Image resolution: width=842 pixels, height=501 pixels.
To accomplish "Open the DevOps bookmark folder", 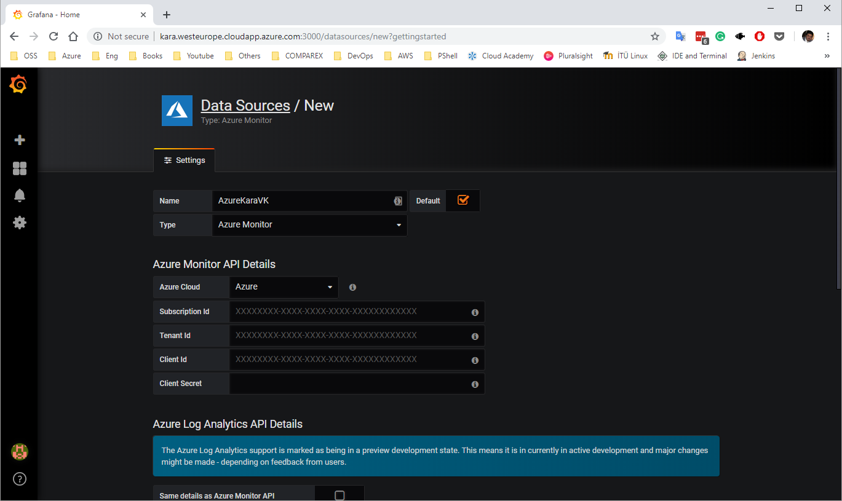I will tap(354, 56).
